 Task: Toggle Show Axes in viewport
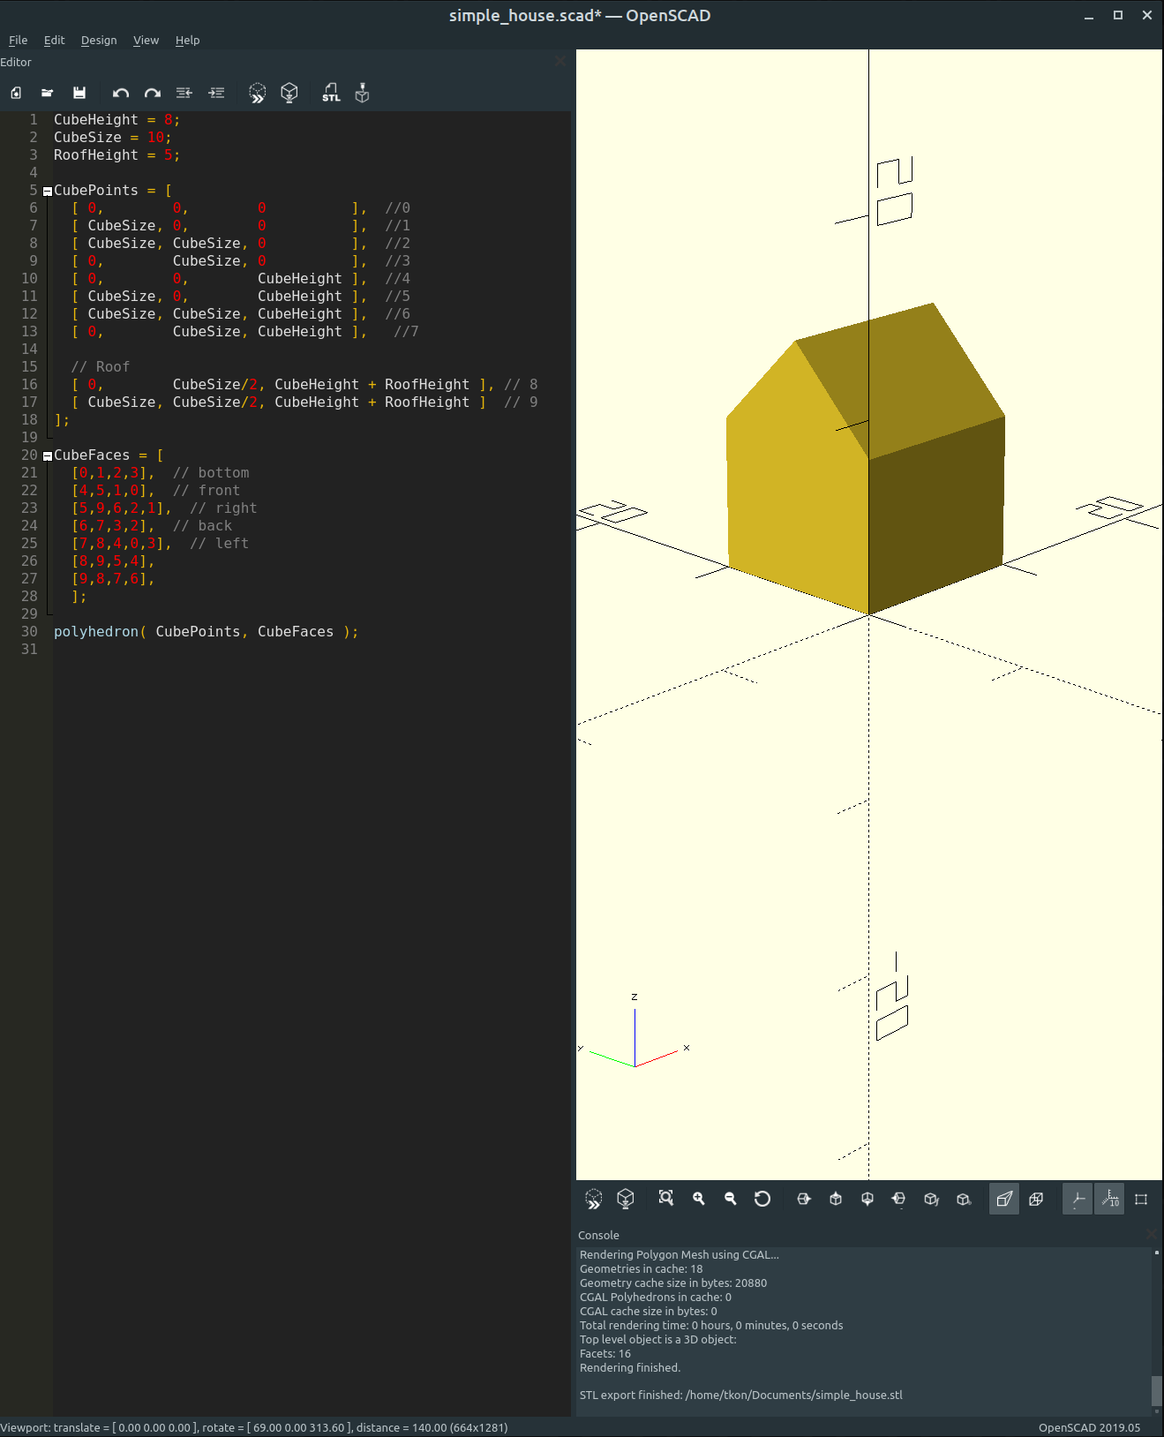pyautogui.click(x=1078, y=1199)
